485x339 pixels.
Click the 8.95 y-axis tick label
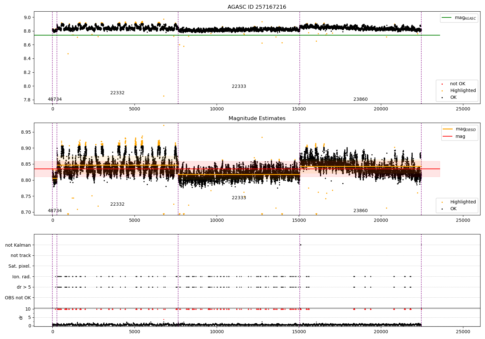tap(26, 132)
